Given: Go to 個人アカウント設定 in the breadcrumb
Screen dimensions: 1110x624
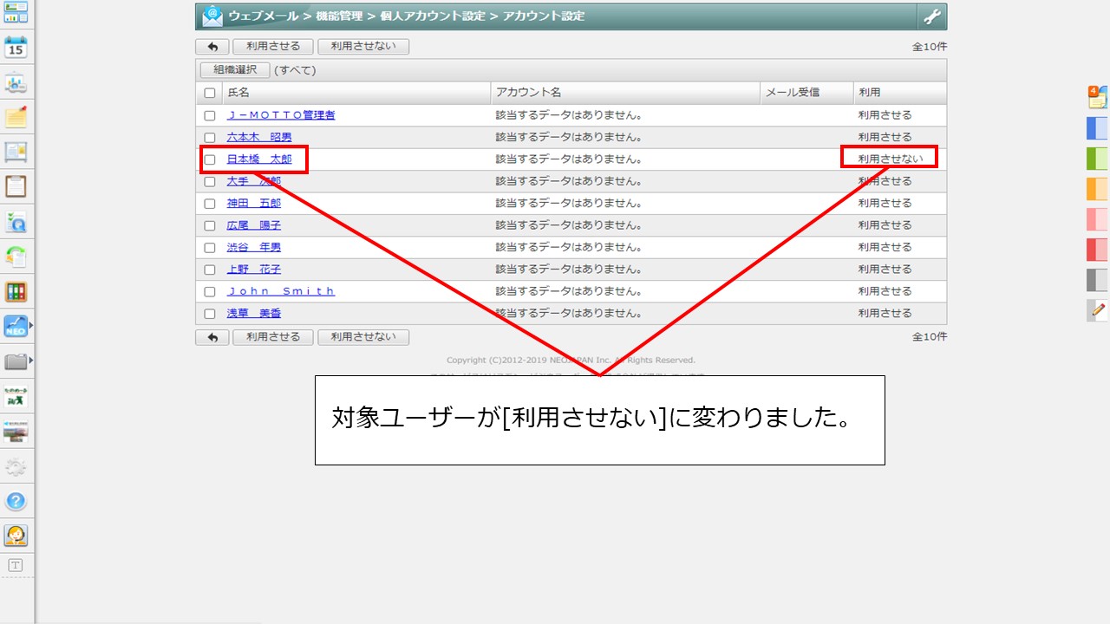Looking at the screenshot, I should coord(434,16).
